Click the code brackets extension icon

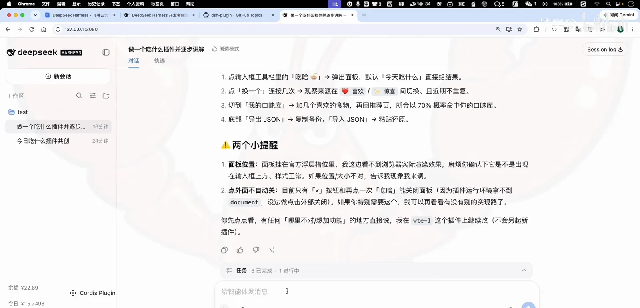554,29
